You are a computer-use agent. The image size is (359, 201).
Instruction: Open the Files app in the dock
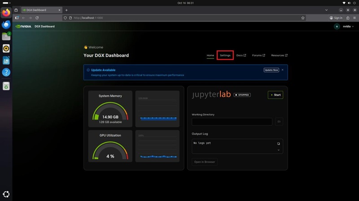coord(6,36)
